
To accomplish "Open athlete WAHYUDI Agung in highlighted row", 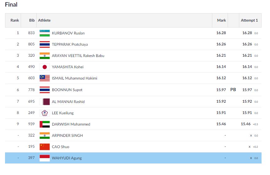I will [x=67, y=158].
